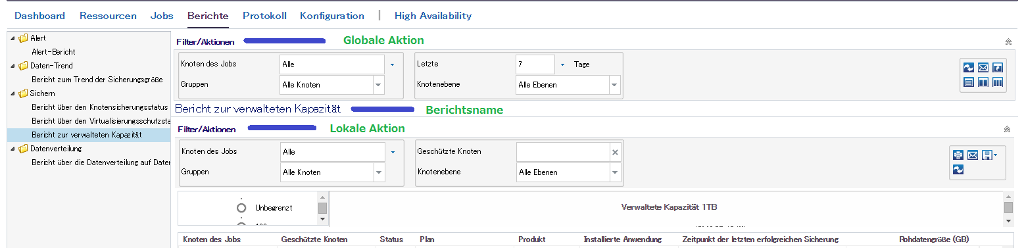Go to the Jobs tab

tap(162, 16)
